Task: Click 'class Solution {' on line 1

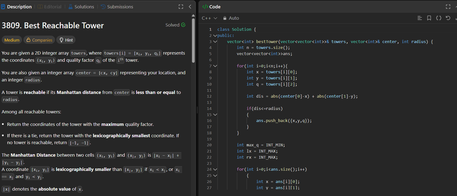Action: [x=236, y=29]
